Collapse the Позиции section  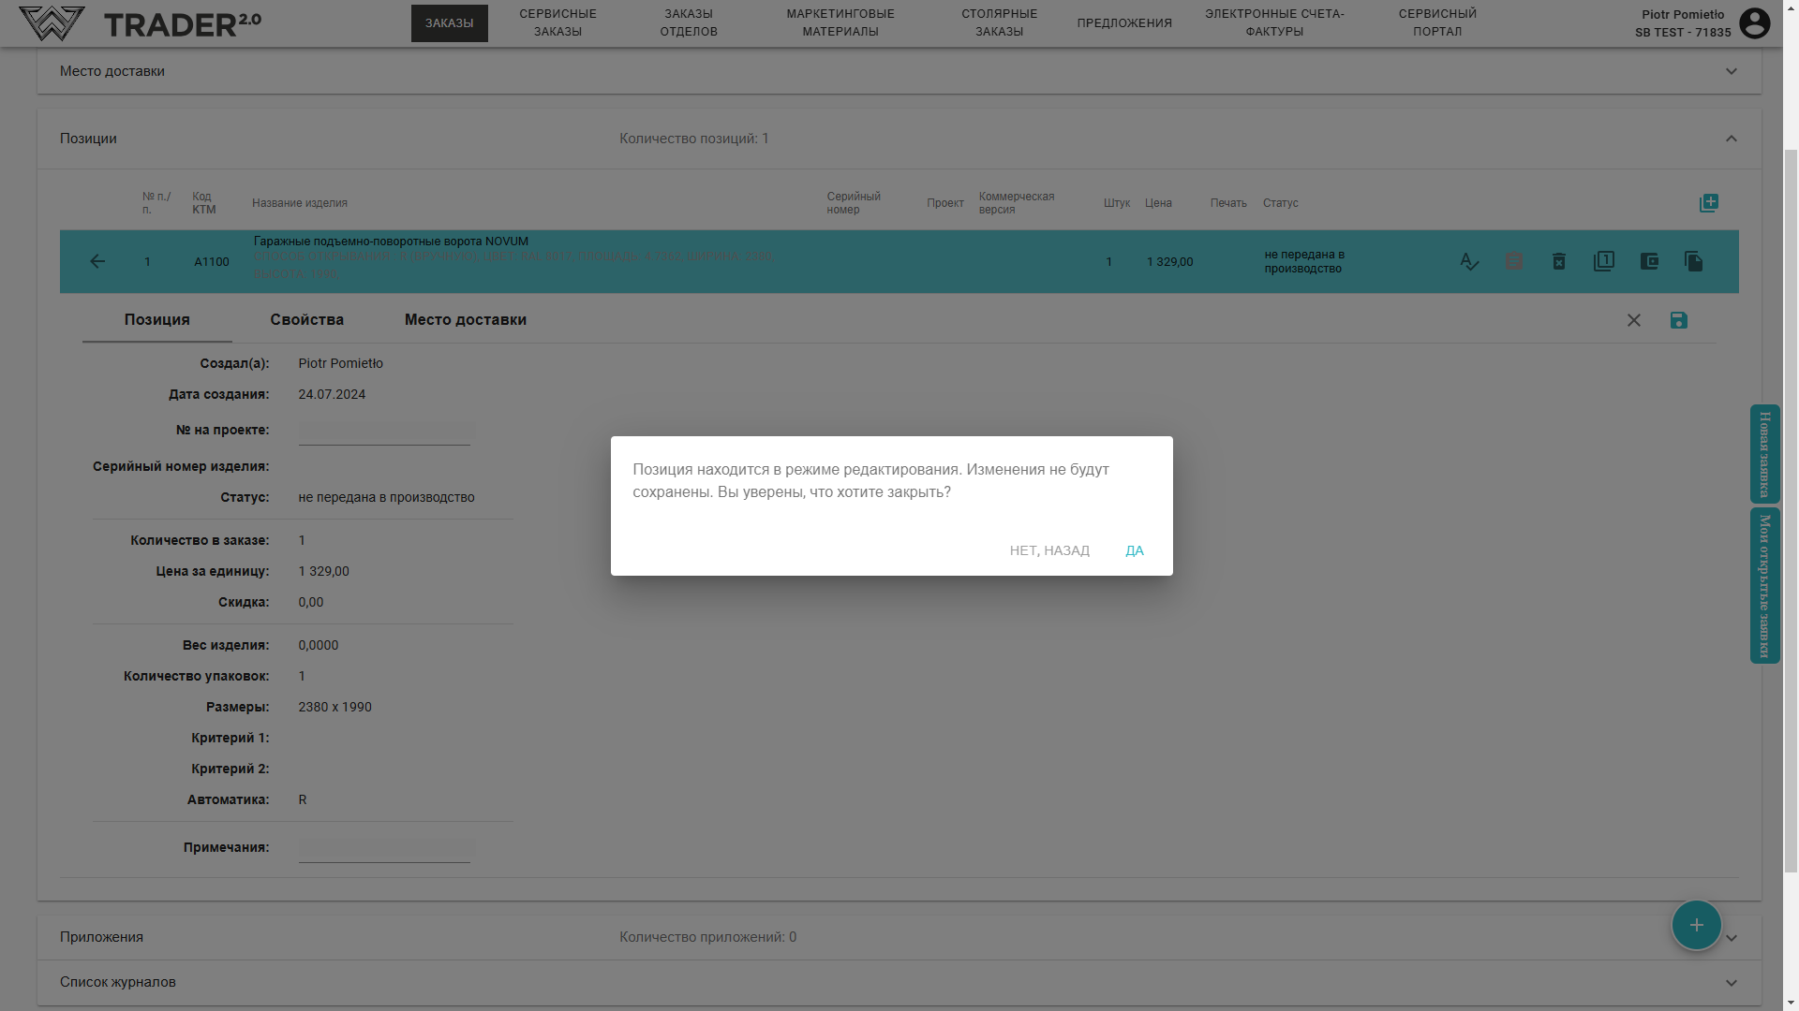[x=1731, y=139]
